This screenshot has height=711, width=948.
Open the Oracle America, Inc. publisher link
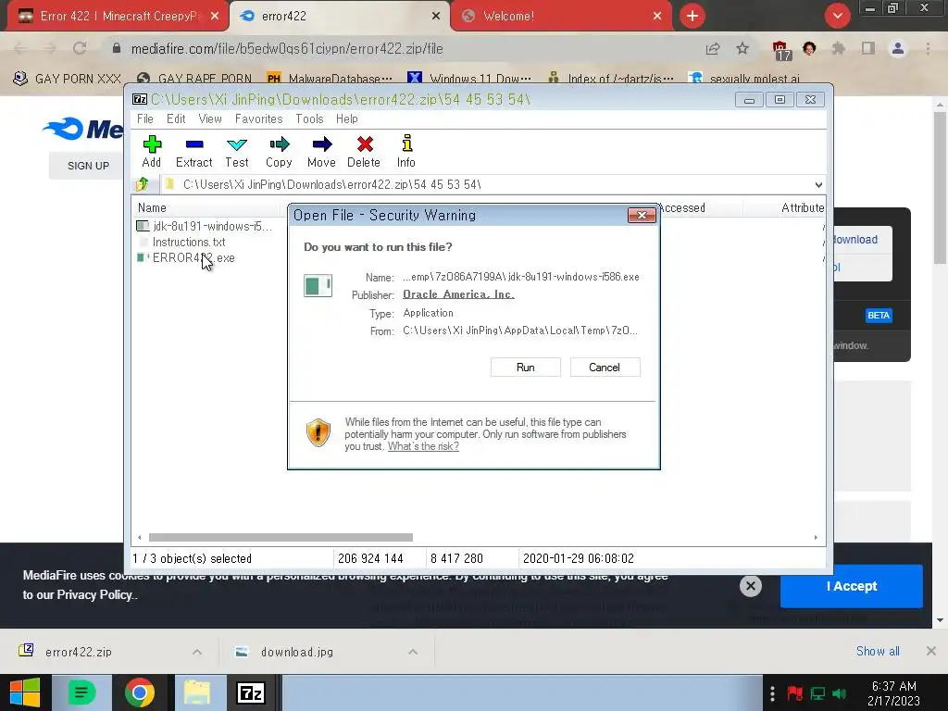coord(458,294)
